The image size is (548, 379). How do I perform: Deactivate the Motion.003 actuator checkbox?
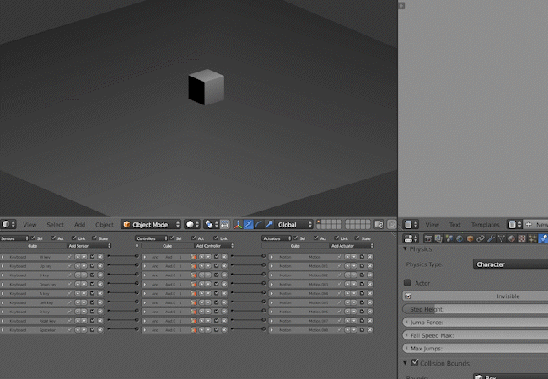coord(362,284)
